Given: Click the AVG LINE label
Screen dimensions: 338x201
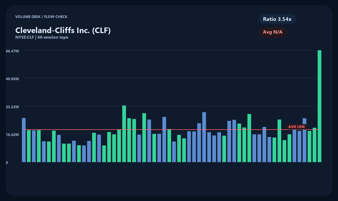Looking at the screenshot, I should point(297,127).
